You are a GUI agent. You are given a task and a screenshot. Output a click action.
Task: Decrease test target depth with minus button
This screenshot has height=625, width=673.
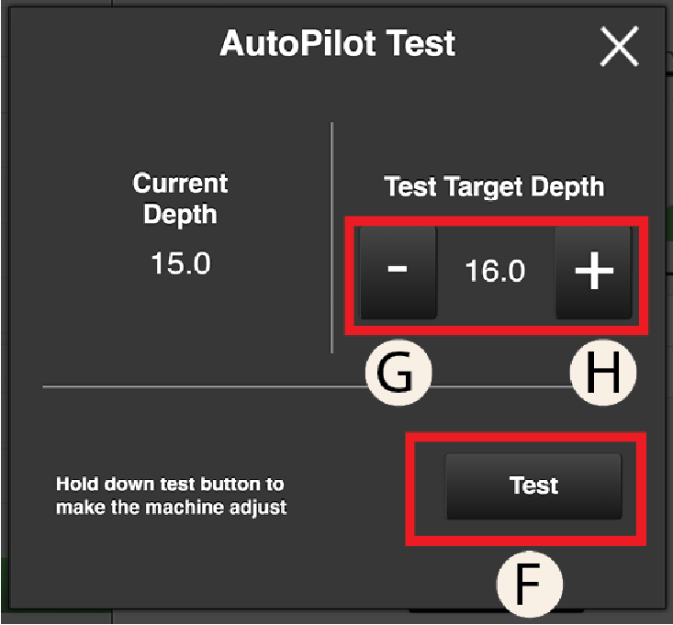pyautogui.click(x=397, y=273)
